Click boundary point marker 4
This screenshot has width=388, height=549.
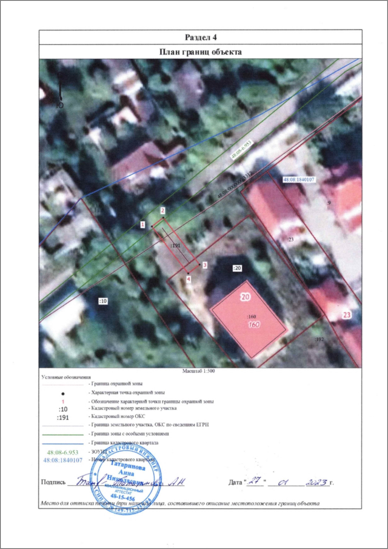click(189, 279)
